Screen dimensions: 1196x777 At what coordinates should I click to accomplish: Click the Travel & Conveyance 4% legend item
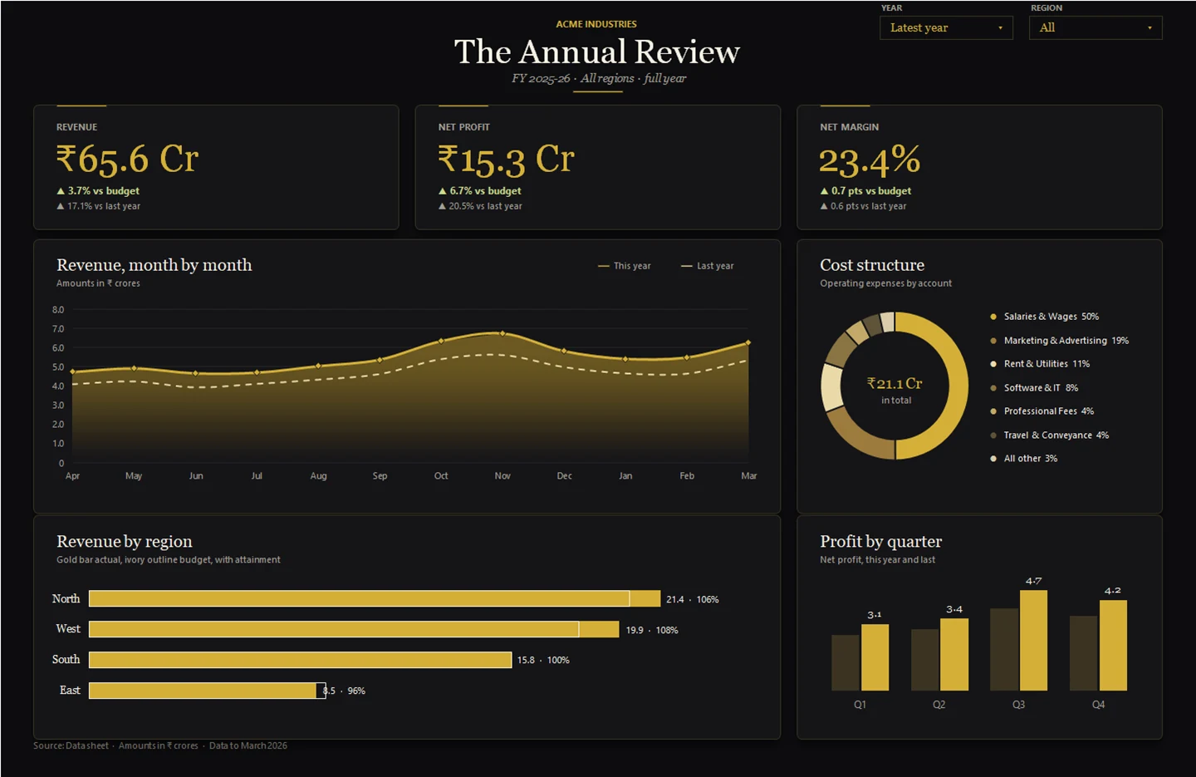(1049, 435)
